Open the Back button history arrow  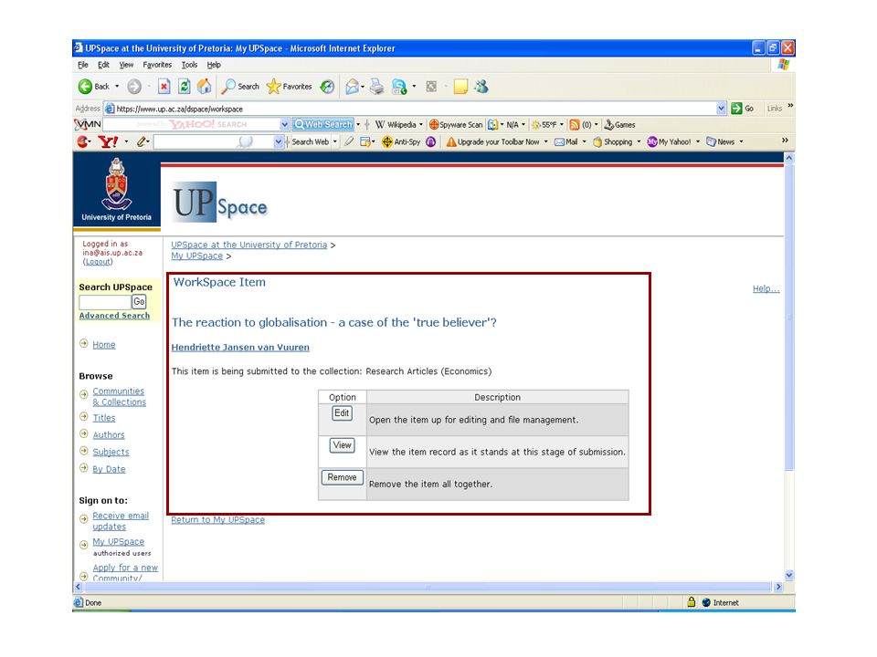tap(117, 87)
